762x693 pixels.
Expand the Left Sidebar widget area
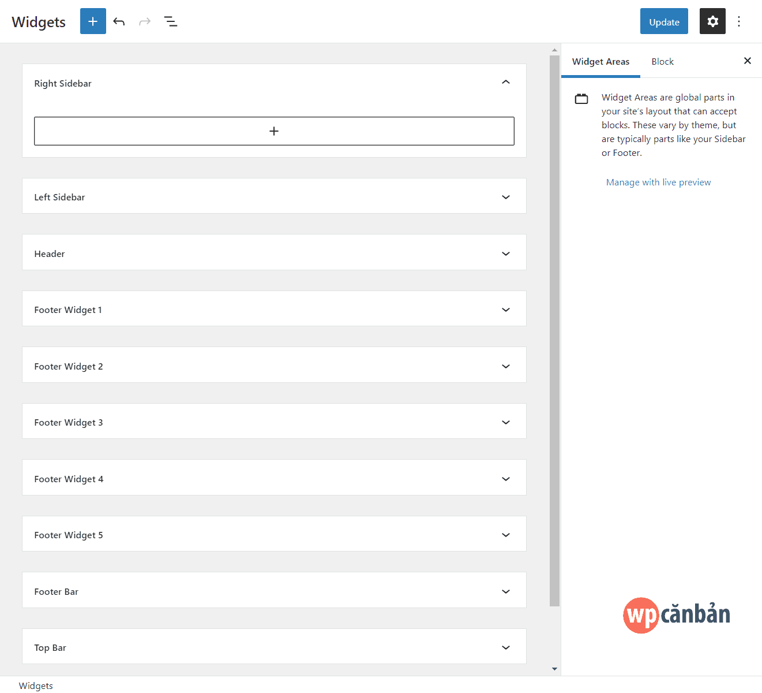[506, 196]
